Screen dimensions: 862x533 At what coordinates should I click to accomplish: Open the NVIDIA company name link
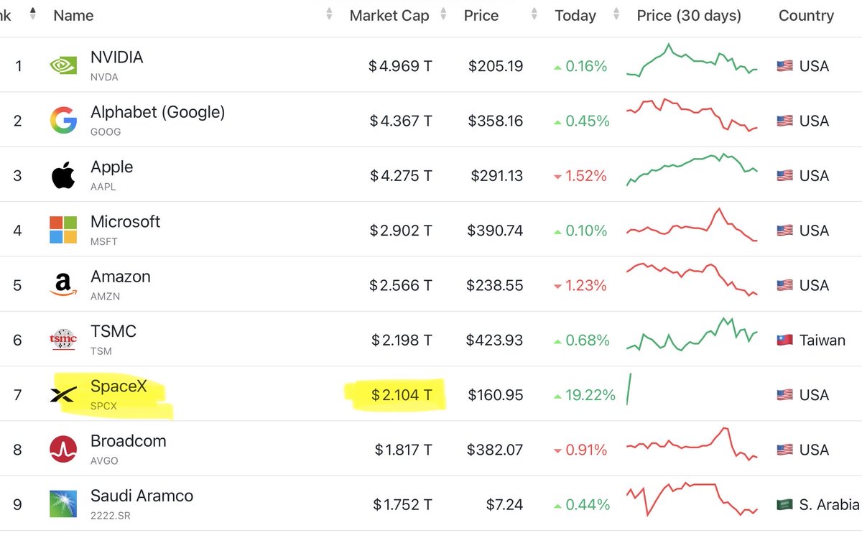117,57
